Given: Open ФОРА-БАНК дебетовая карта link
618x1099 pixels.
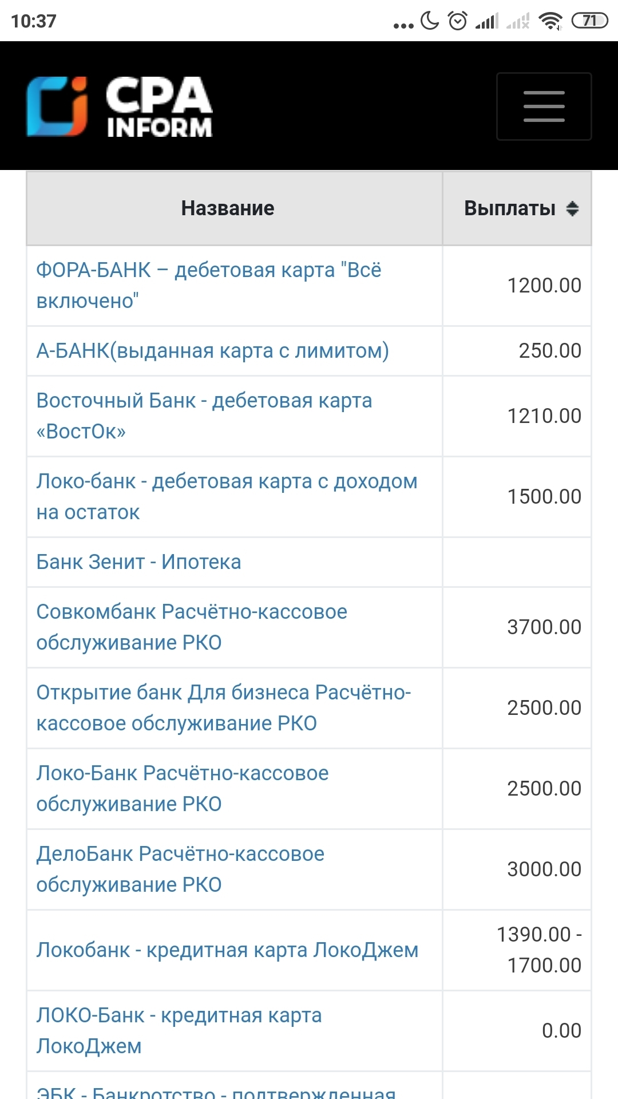Looking at the screenshot, I should point(208,285).
